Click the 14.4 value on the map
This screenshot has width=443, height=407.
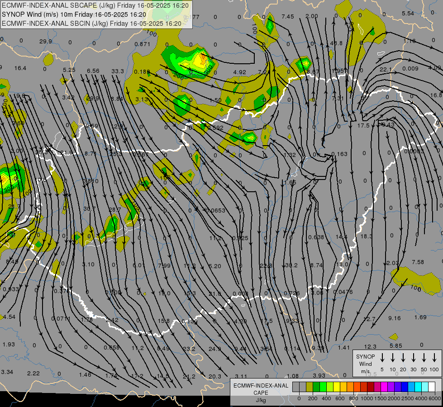341,237
